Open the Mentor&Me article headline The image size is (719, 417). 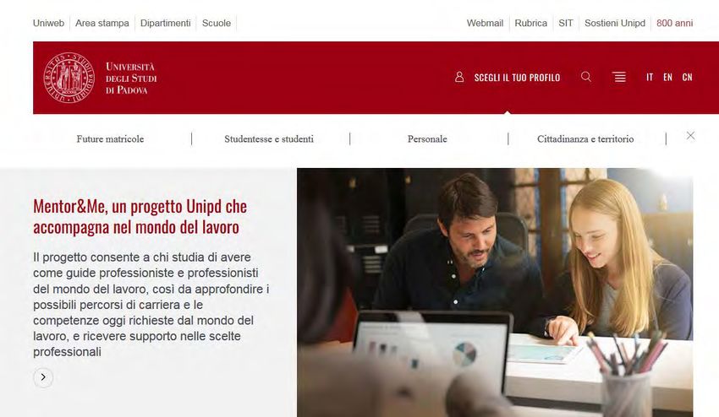point(140,216)
